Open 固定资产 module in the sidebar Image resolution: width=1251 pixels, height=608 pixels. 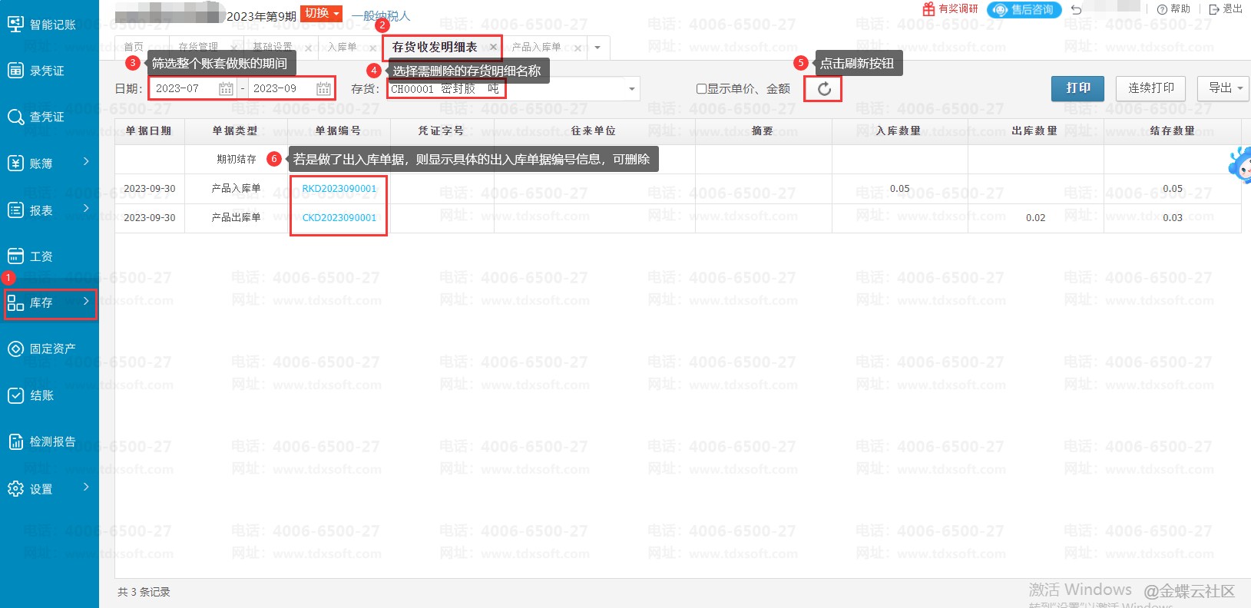tap(42, 349)
